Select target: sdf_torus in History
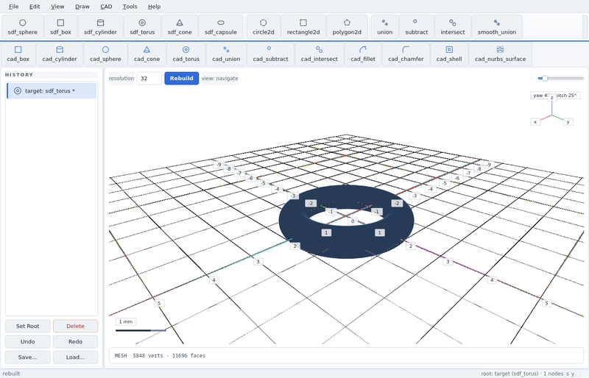This screenshot has width=589, height=378. tap(52, 91)
